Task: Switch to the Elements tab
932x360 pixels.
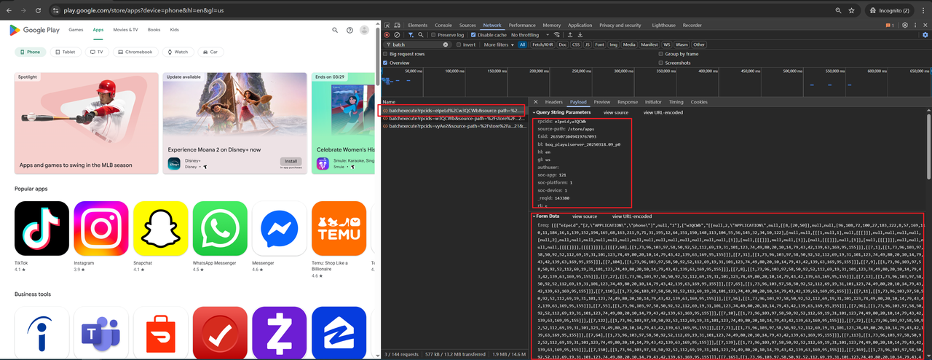Action: 418,25
